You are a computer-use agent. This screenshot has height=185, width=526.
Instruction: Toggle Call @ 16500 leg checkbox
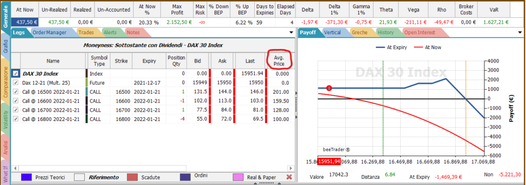pyautogui.click(x=15, y=92)
